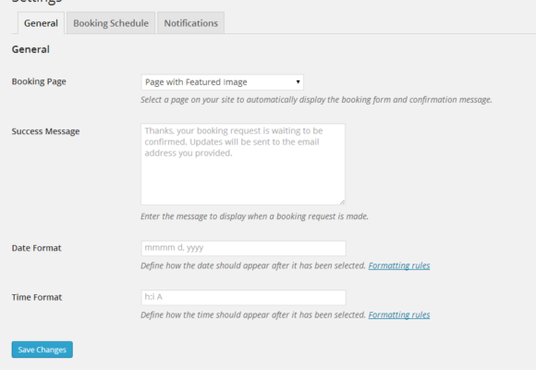
Task: Open the Booking Page select box
Action: 222,82
